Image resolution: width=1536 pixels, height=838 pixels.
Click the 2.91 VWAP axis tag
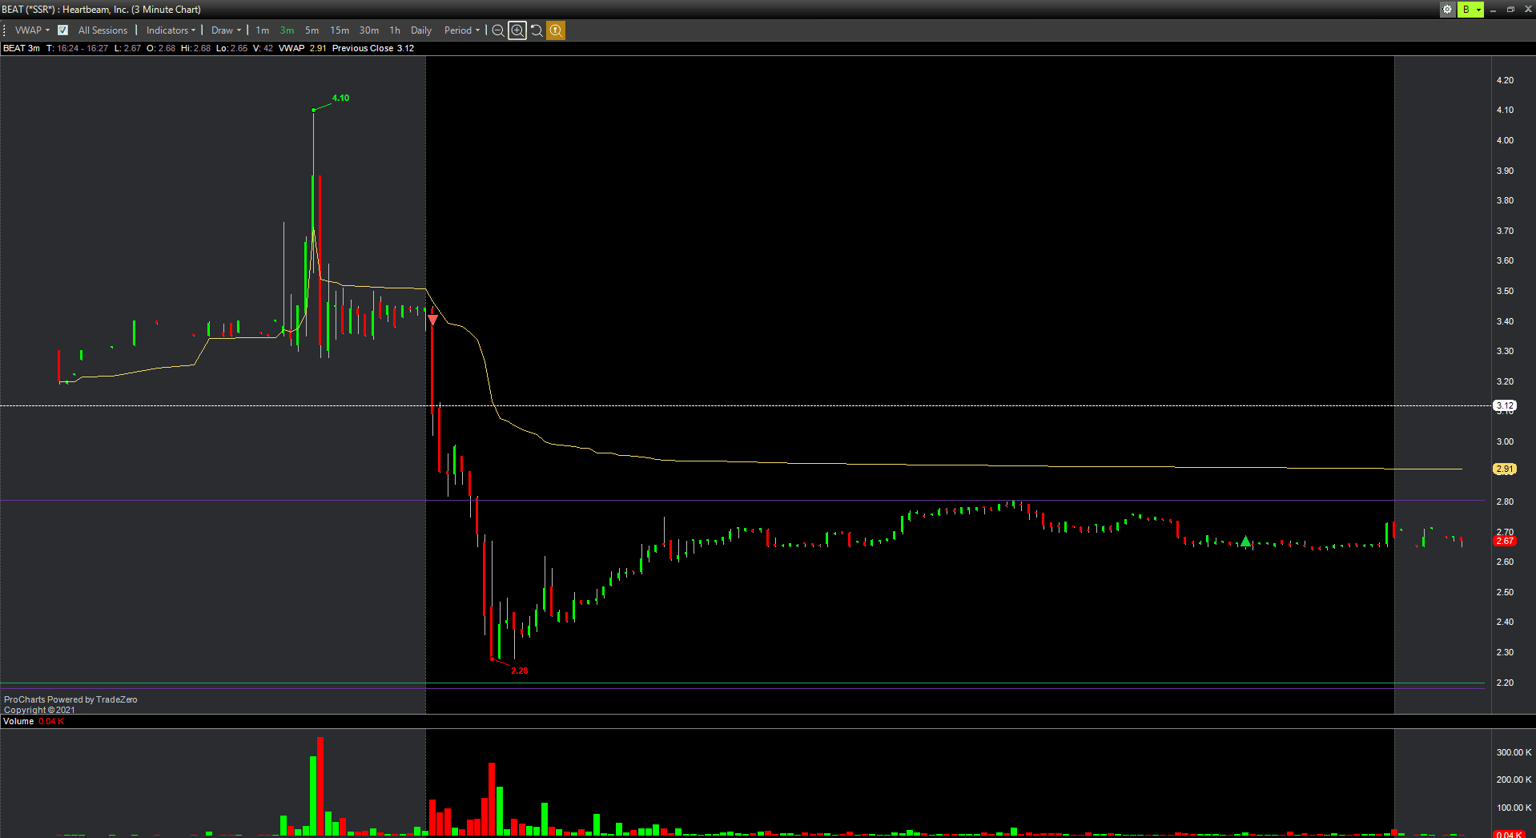(x=1505, y=469)
